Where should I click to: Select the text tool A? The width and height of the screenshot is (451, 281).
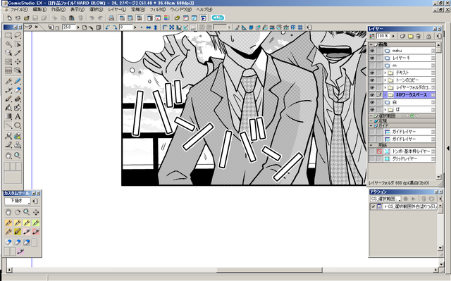(18, 116)
